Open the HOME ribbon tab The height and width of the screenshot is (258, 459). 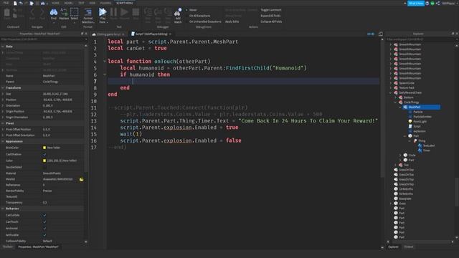(55, 3)
